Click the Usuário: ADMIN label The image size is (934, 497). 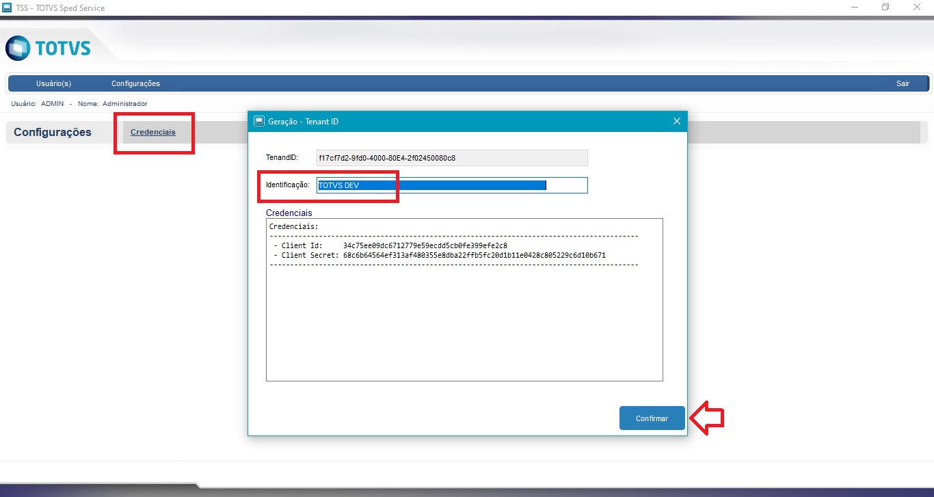(x=38, y=104)
